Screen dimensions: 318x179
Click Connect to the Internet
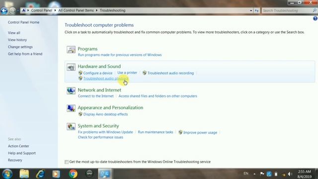point(96,96)
